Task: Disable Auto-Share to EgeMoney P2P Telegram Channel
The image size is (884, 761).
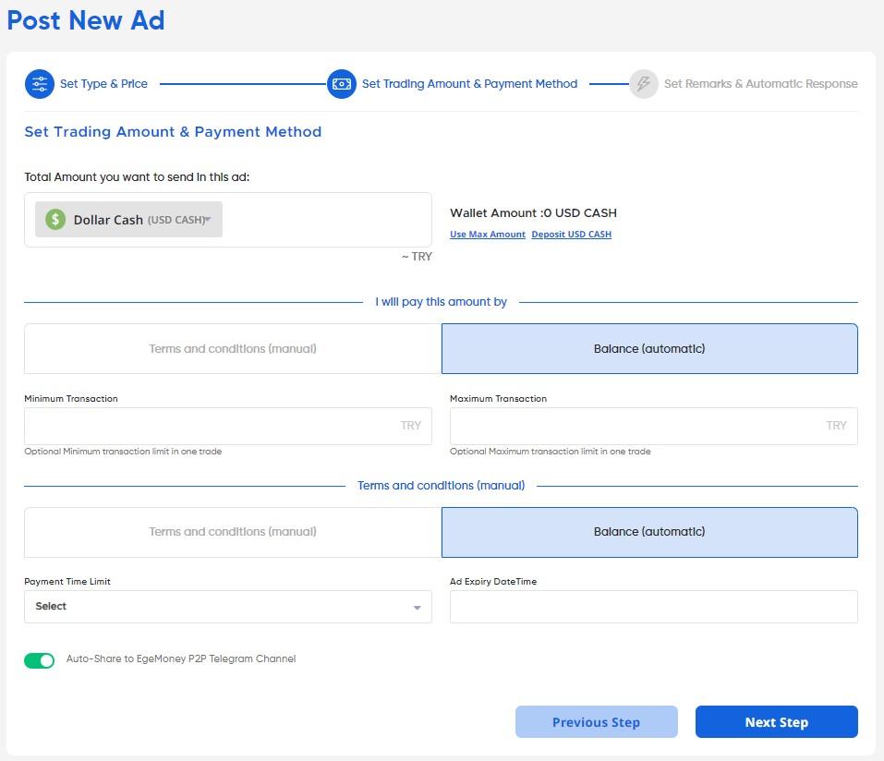Action: pos(40,660)
